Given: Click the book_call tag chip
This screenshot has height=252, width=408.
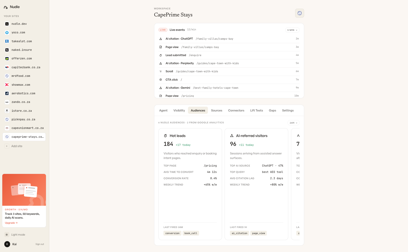Looking at the screenshot, I should pyautogui.click(x=191, y=233).
